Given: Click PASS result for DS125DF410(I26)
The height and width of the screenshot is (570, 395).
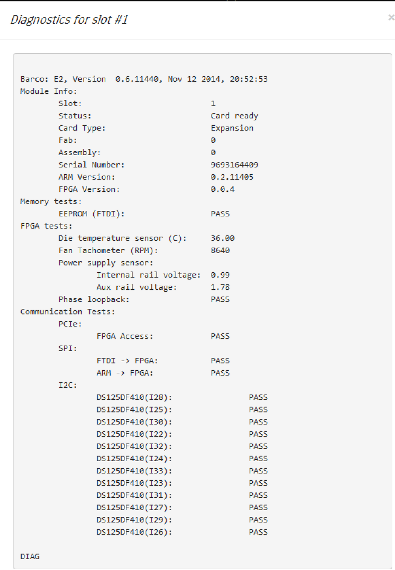Looking at the screenshot, I should click(x=258, y=532).
